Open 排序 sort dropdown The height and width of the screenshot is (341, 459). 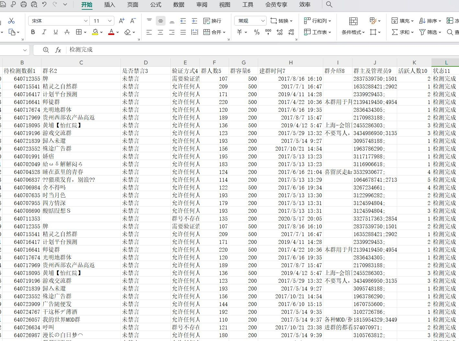coord(430,21)
